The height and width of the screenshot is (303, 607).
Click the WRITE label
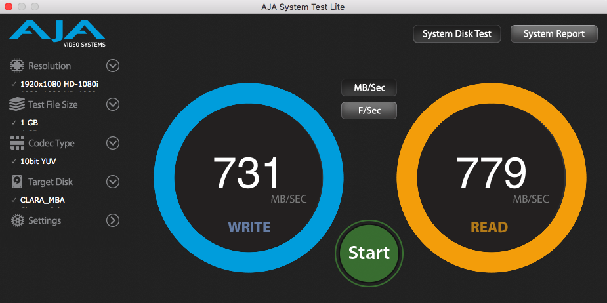click(x=249, y=227)
